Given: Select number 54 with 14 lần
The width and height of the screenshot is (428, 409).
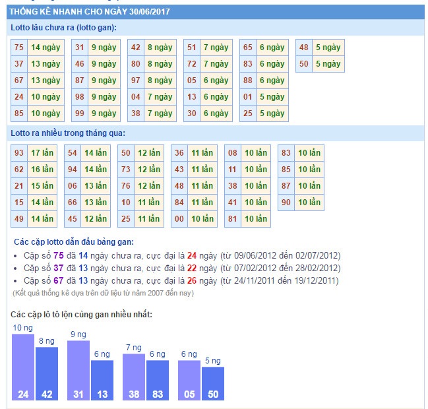Looking at the screenshot, I should (73, 153).
